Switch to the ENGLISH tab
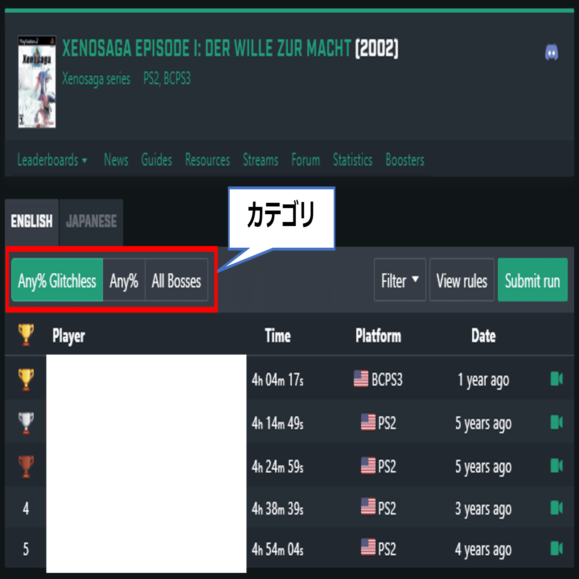The image size is (579, 579). coord(32,222)
